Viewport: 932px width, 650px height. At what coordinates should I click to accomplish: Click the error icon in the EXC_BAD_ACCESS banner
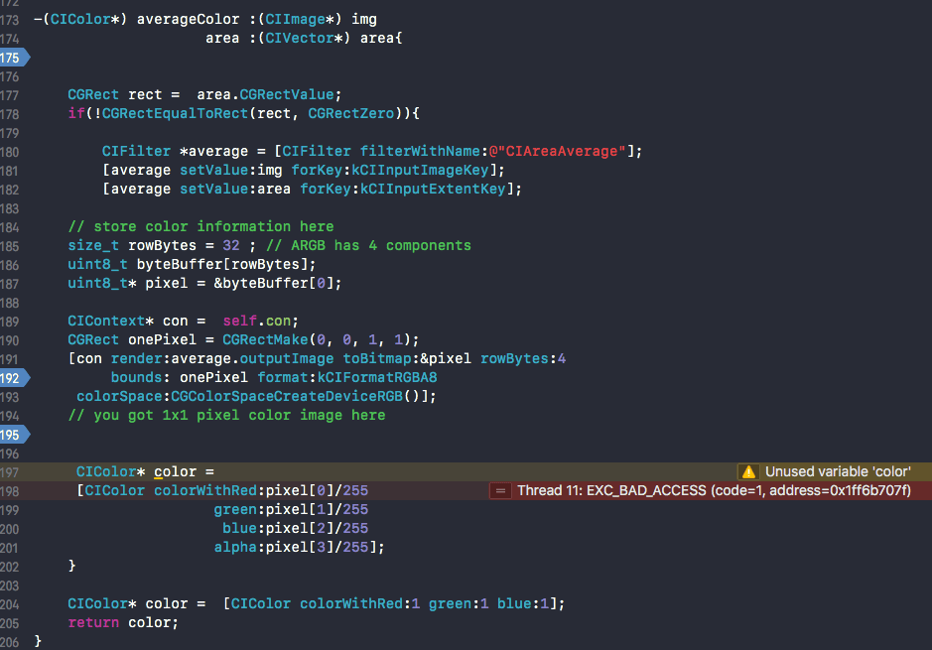click(500, 490)
